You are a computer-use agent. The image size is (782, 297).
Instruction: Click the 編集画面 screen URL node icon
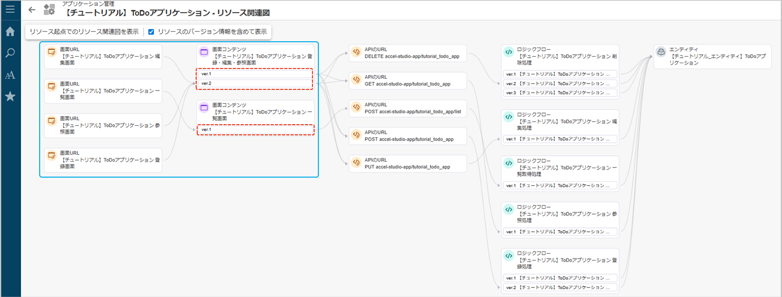[51, 52]
